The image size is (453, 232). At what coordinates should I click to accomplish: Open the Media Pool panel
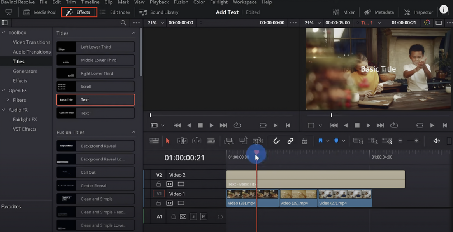pos(40,12)
